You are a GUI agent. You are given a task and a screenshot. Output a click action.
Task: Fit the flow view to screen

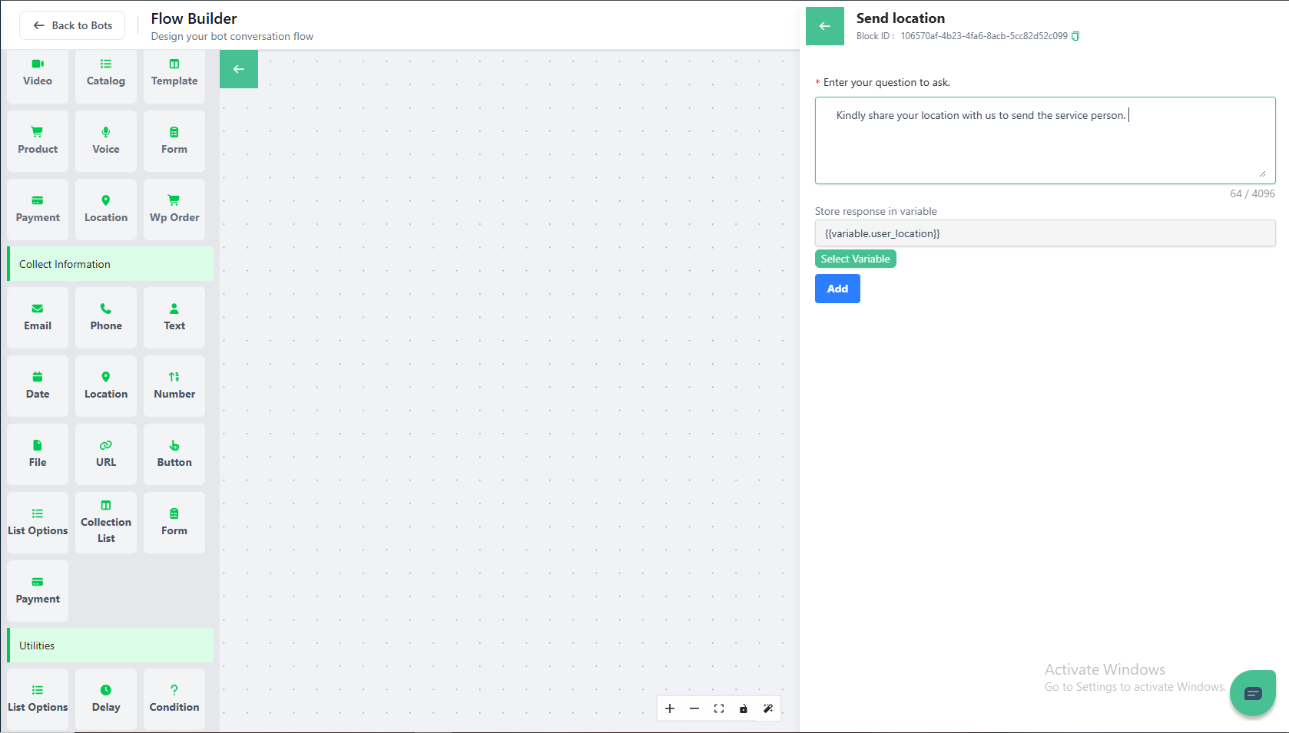[719, 708]
